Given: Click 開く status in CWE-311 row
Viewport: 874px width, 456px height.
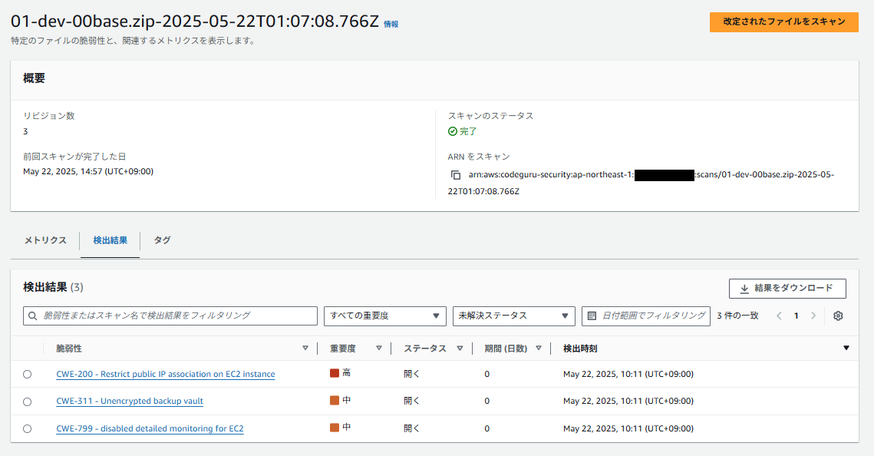Looking at the screenshot, I should [x=411, y=401].
